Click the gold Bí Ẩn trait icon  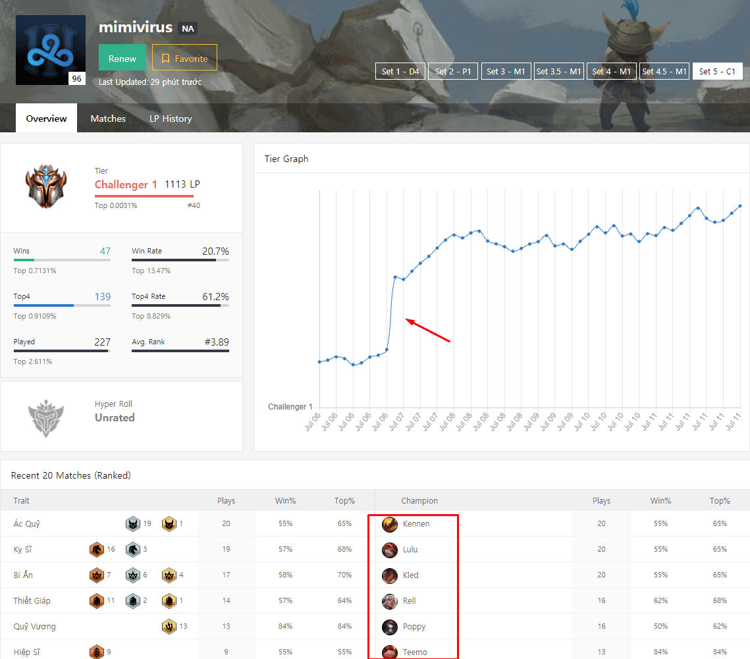point(169,575)
